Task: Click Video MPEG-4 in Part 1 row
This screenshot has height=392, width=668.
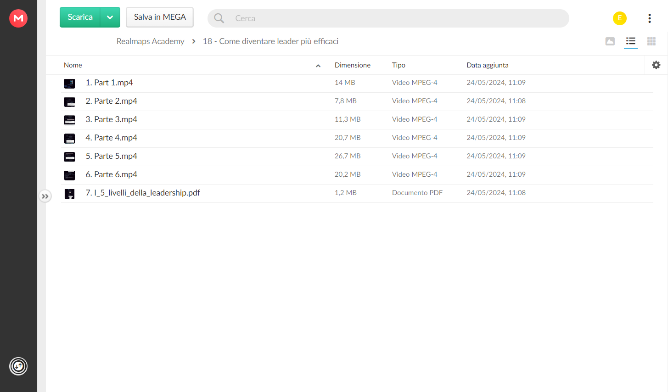Action: pyautogui.click(x=415, y=83)
